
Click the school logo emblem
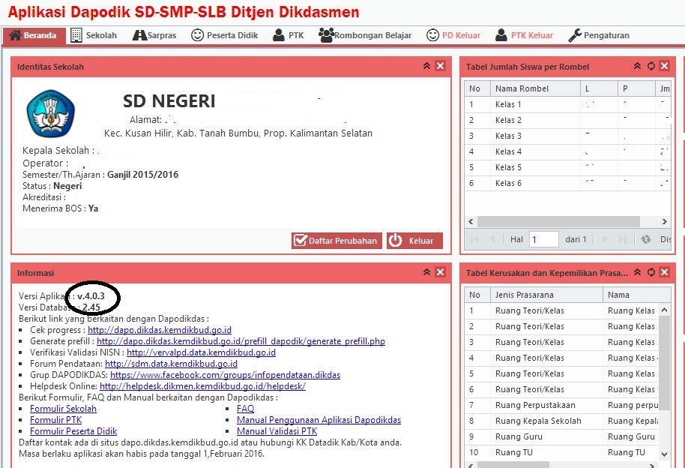(51, 114)
